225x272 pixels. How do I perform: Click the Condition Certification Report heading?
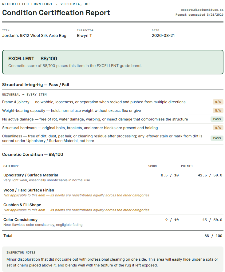point(56,13)
